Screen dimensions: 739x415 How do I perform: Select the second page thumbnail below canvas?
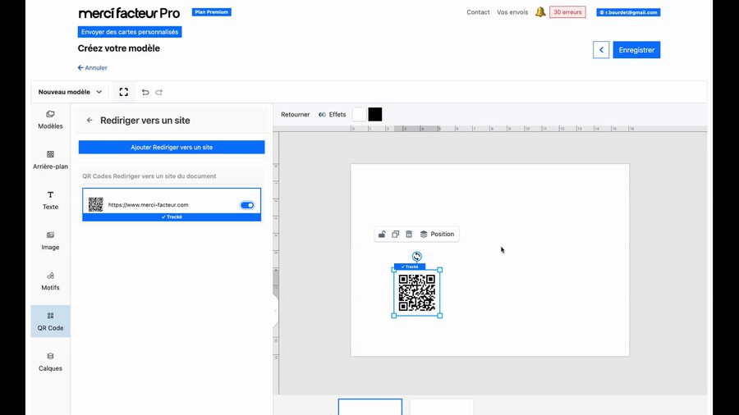[x=442, y=407]
